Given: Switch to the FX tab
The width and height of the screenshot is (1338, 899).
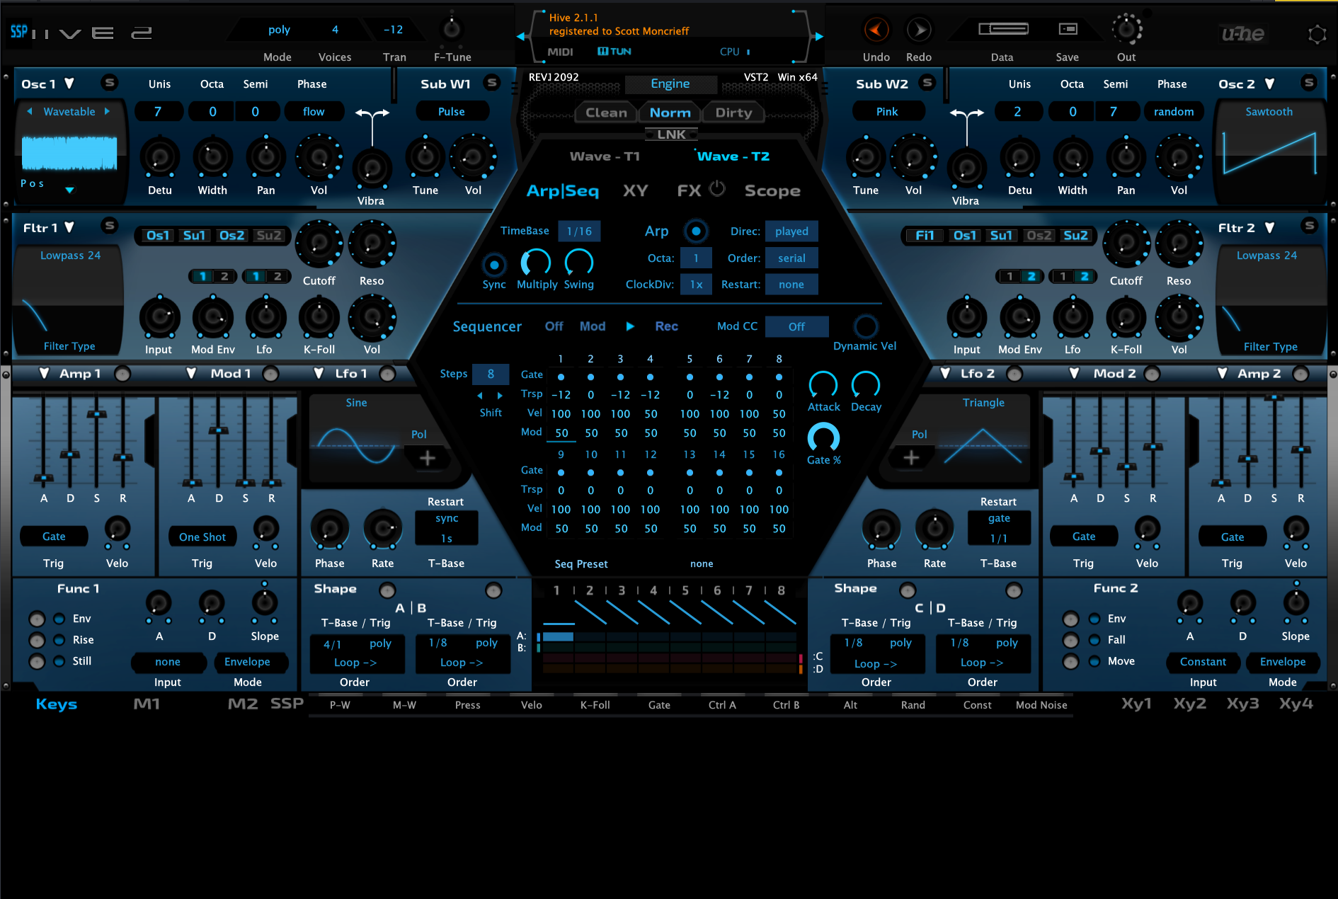Looking at the screenshot, I should [x=689, y=190].
